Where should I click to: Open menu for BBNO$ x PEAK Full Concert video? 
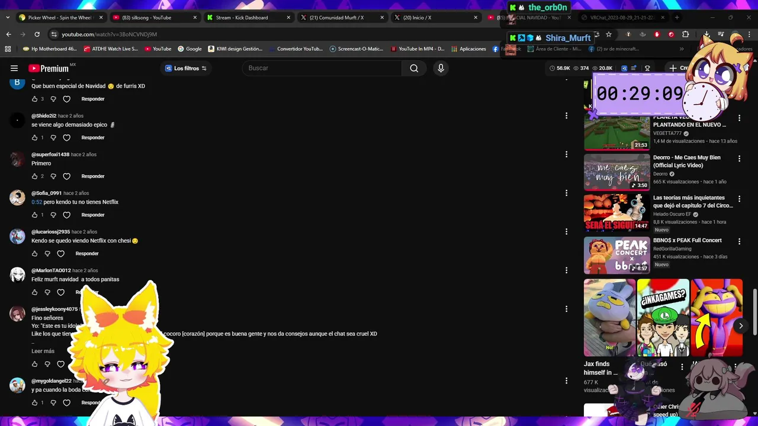[739, 241]
